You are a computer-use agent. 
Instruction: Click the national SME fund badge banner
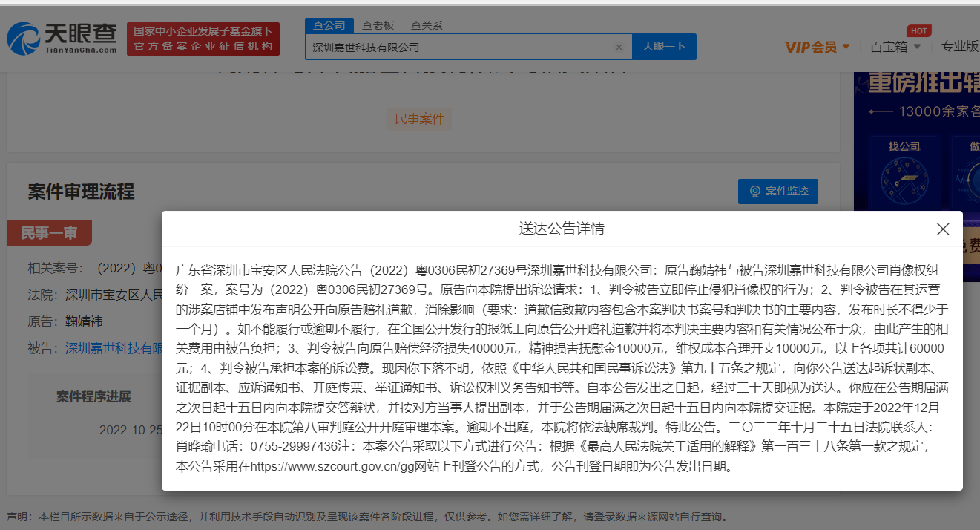click(203, 39)
